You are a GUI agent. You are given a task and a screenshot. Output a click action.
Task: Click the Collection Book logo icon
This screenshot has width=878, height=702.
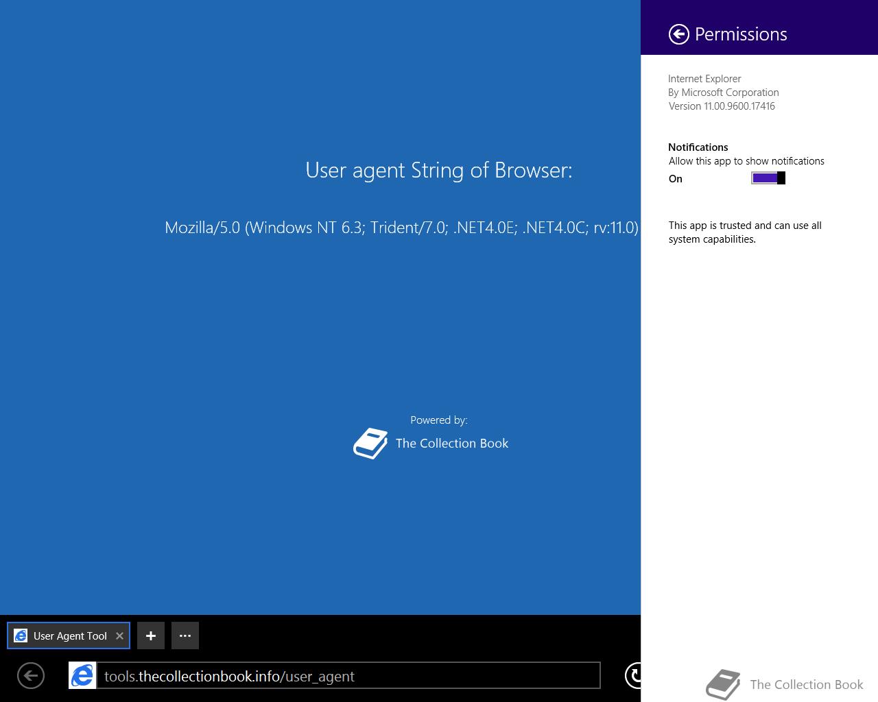[x=370, y=444]
